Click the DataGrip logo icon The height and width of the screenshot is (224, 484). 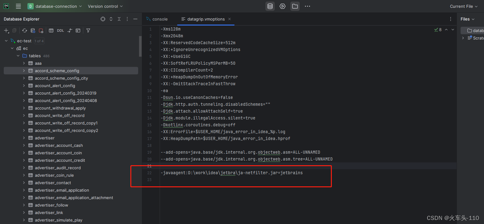pyautogui.click(x=6, y=6)
